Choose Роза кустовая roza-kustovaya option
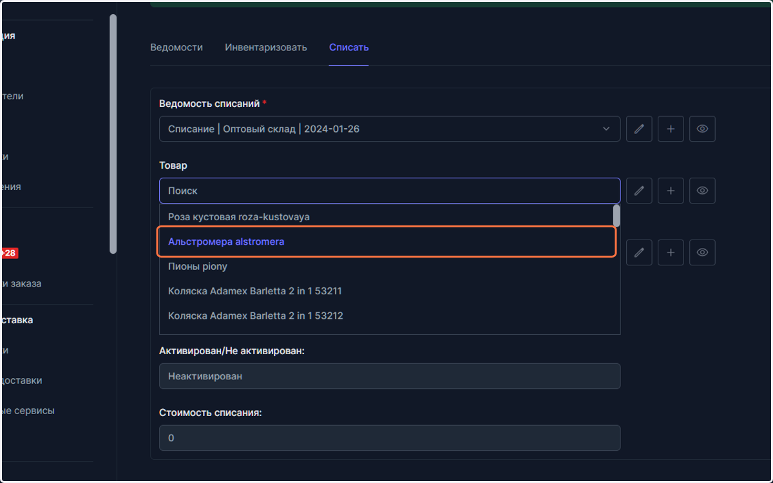The width and height of the screenshot is (773, 483). (386, 217)
